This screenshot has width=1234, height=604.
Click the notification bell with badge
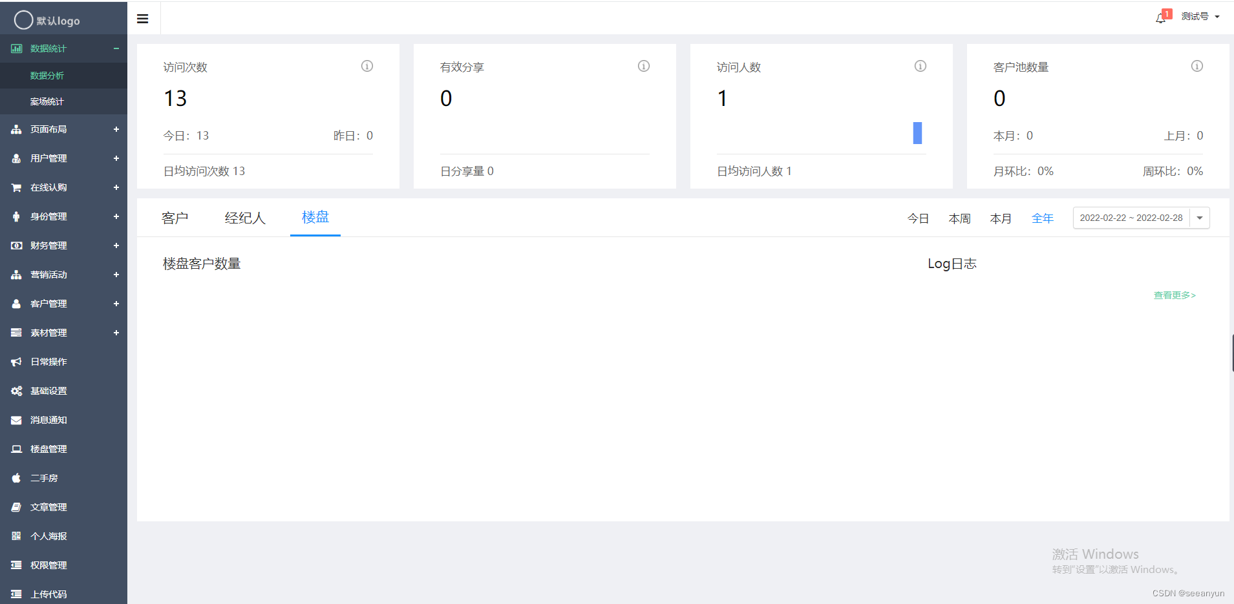pos(1160,16)
